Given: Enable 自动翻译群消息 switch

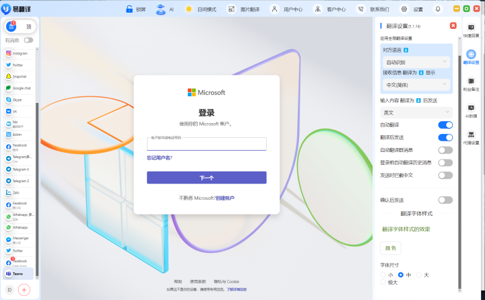Looking at the screenshot, I should (445, 150).
